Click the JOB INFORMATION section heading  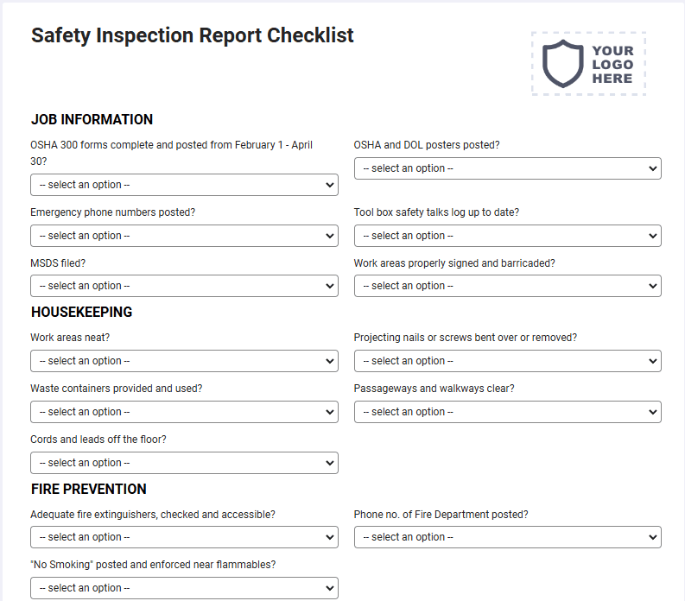(x=92, y=119)
